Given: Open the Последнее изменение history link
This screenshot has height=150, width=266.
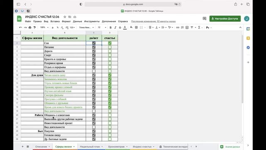Looking at the screenshot, I should (x=153, y=21).
